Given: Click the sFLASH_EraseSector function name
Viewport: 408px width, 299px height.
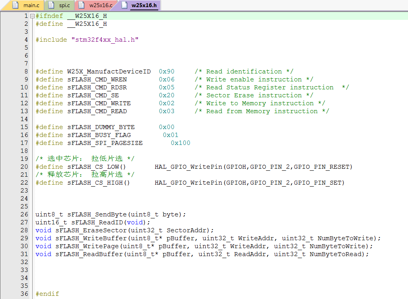Looking at the screenshot, I should click(x=91, y=230).
